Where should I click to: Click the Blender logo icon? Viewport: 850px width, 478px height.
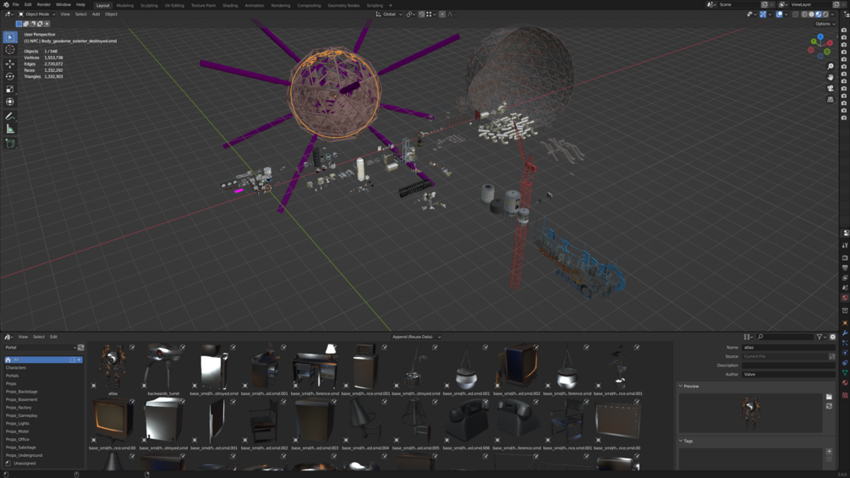(6, 5)
